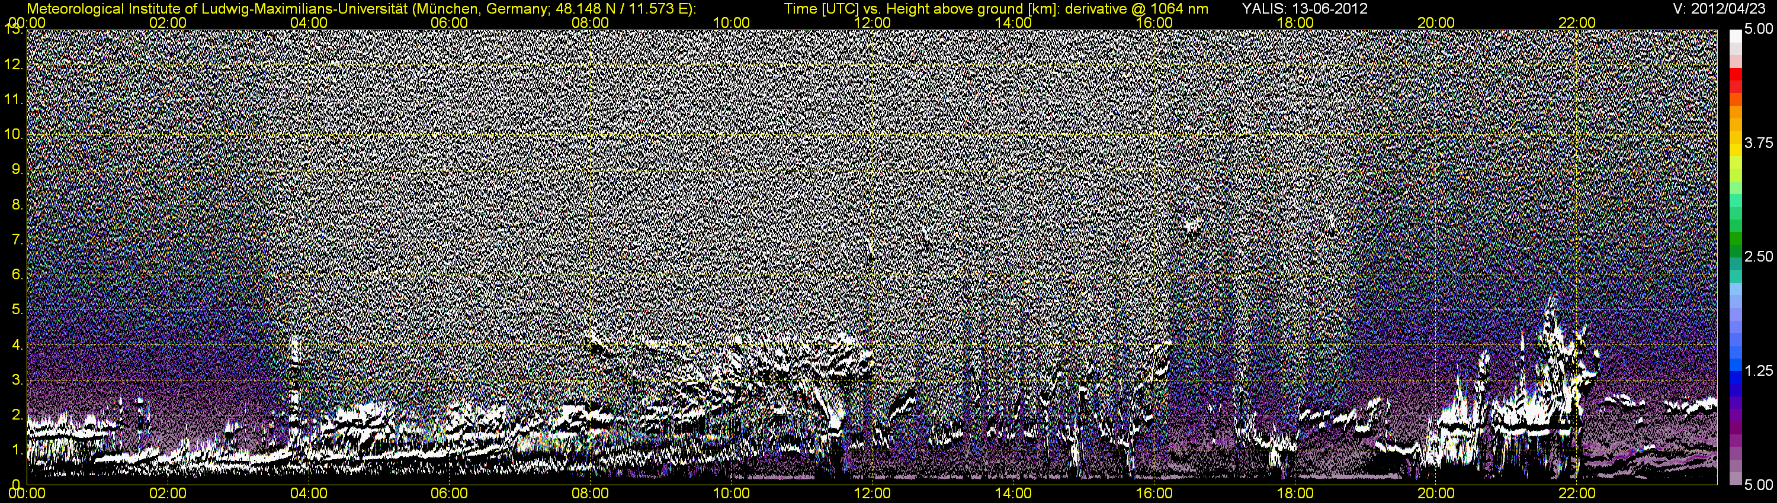Click the 1.25 value on the color scale

point(1759,370)
